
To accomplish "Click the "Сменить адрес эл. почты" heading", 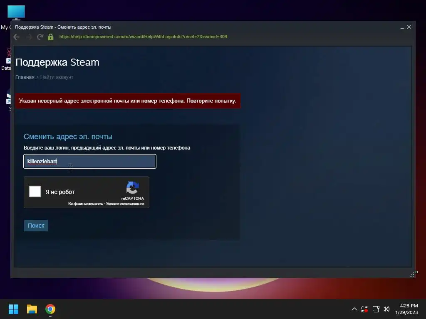I will pyautogui.click(x=68, y=136).
